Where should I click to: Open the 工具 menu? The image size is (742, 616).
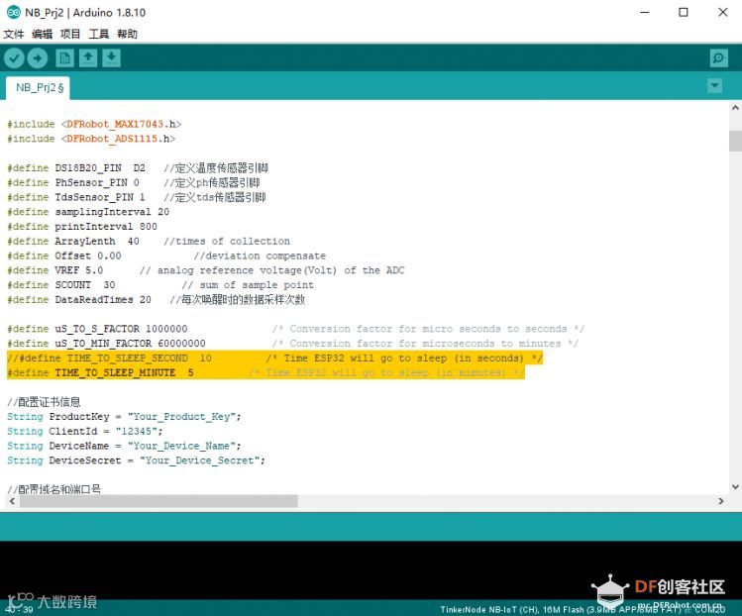point(98,34)
